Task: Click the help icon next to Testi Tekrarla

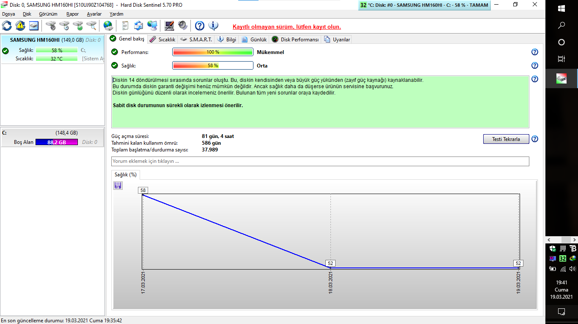Action: (535, 139)
